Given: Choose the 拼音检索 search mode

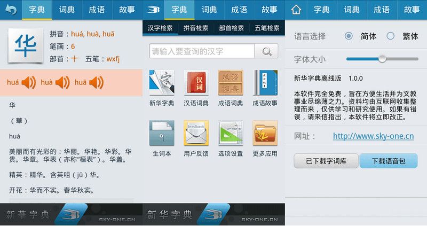Looking at the screenshot, I should [x=196, y=28].
